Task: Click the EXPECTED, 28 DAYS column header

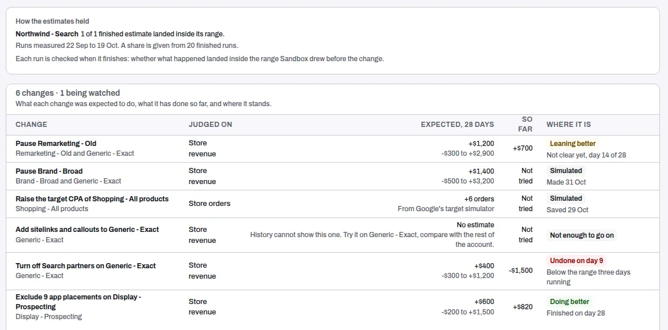Action: pyautogui.click(x=457, y=125)
